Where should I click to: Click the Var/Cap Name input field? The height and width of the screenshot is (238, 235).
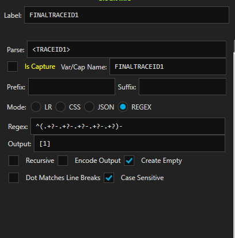click(168, 67)
